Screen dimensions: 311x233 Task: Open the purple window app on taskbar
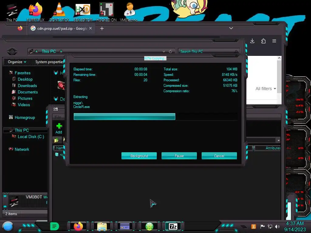click(x=125, y=226)
